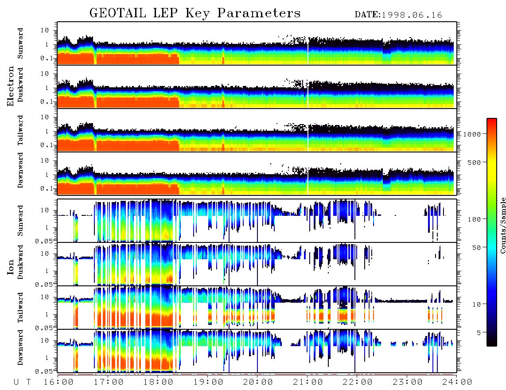Click the "23:00" time tick label

click(x=407, y=382)
